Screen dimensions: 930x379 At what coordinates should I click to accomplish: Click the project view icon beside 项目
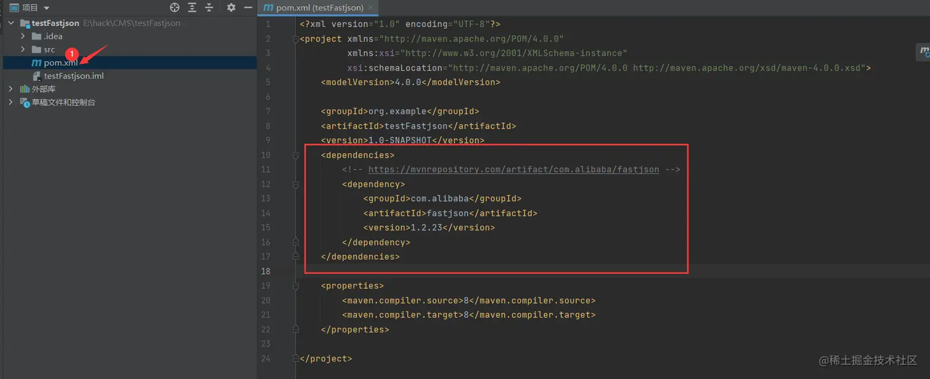pyautogui.click(x=14, y=7)
